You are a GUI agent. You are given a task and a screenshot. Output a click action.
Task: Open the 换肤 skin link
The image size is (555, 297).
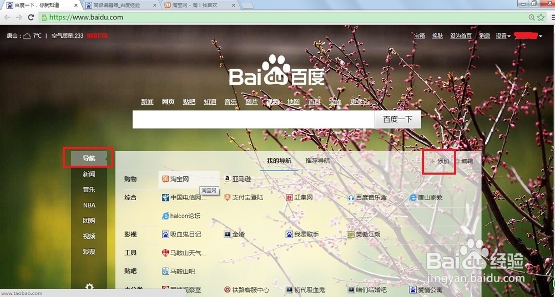pos(437,35)
